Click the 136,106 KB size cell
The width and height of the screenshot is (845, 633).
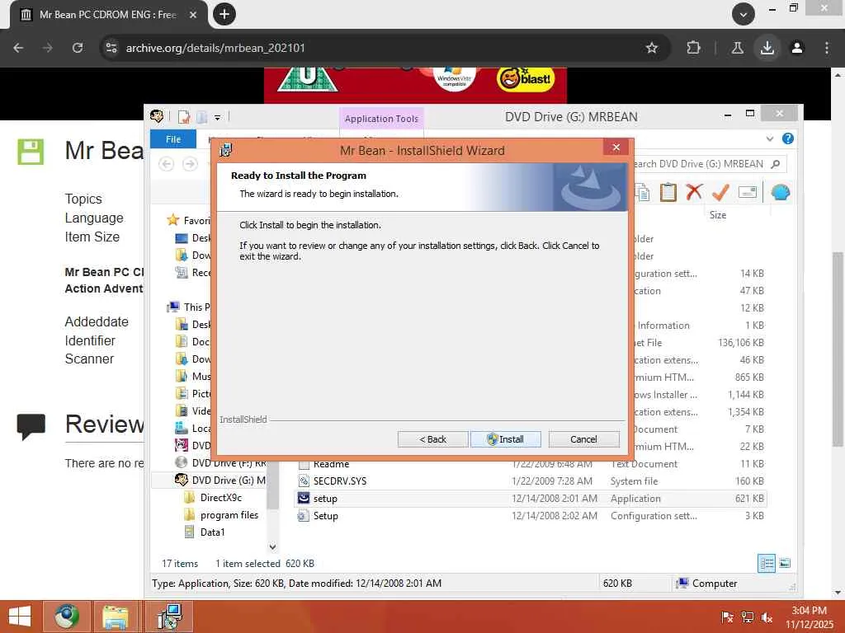tap(740, 342)
